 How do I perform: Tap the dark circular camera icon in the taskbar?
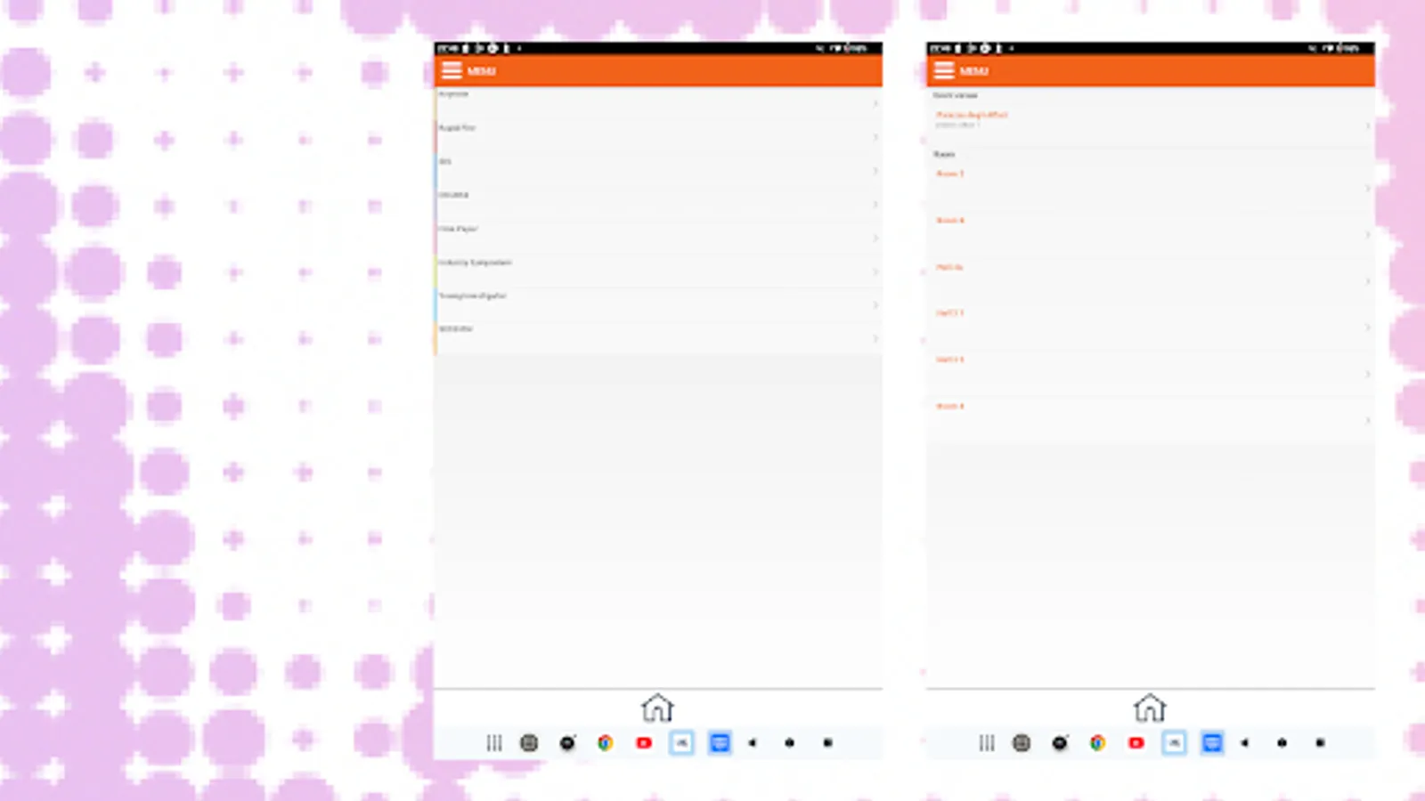point(567,743)
